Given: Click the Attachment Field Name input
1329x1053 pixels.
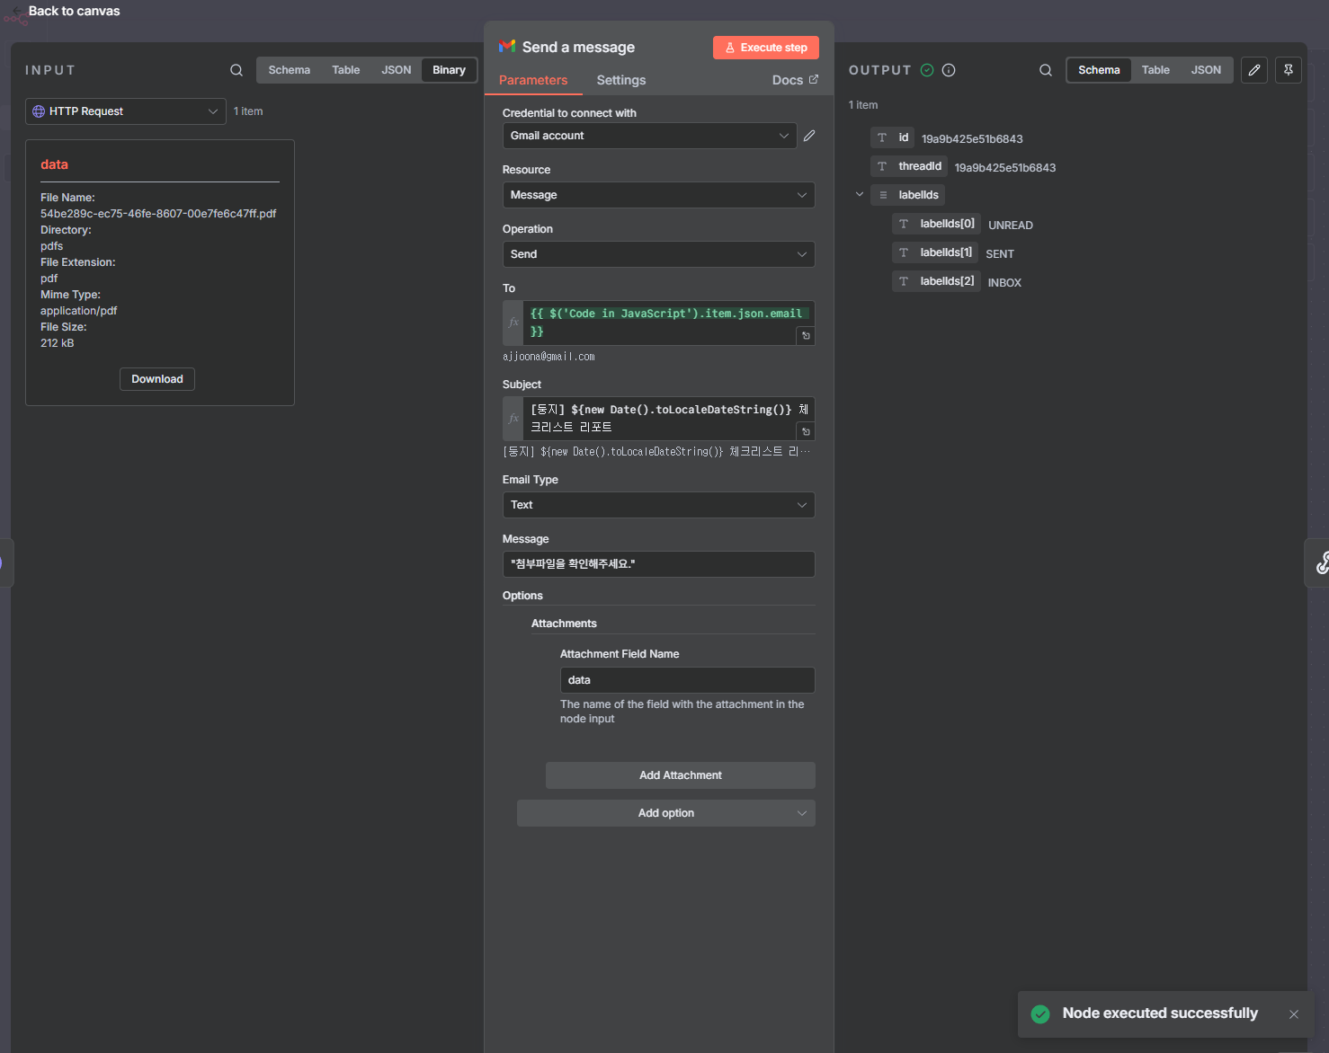Looking at the screenshot, I should [687, 680].
